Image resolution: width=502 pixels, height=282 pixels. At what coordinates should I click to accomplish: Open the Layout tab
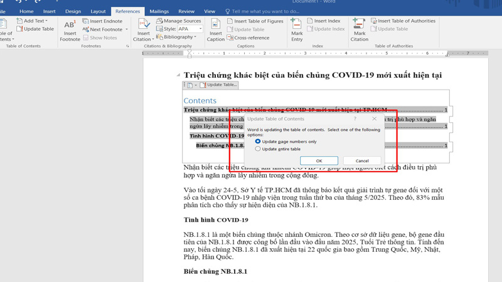point(98,11)
